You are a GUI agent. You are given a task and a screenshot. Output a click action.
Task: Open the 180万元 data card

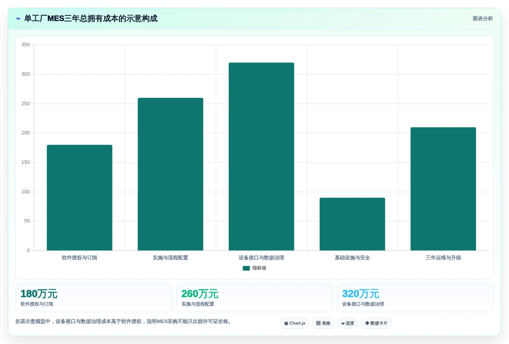pos(94,298)
